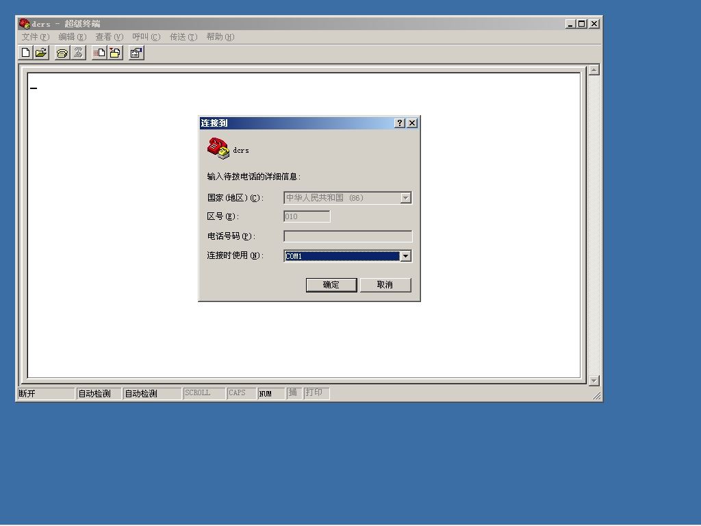Click the 断开 status bar entry

[46, 393]
